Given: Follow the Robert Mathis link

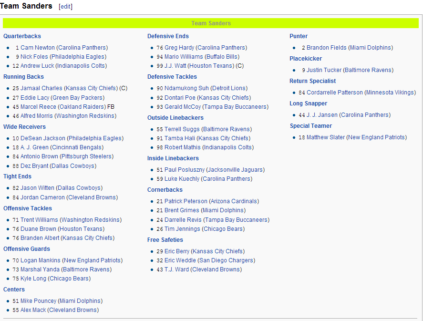Looking at the screenshot, I should (x=183, y=147).
